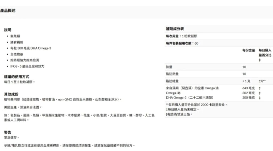This screenshot has height=151, width=273.
Task: Click the 其他成份 heading
Action: tap(11, 94)
